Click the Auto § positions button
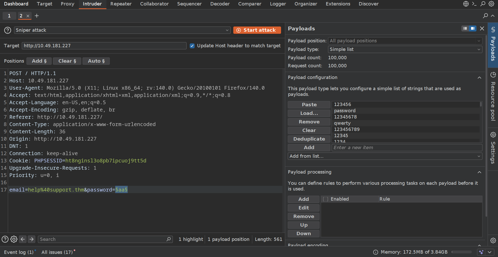Image resolution: width=498 pixels, height=257 pixels. click(x=96, y=61)
